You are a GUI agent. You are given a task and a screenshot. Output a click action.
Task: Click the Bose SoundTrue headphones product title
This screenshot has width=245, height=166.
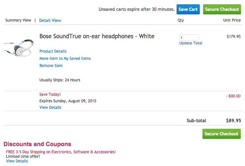click(x=97, y=36)
